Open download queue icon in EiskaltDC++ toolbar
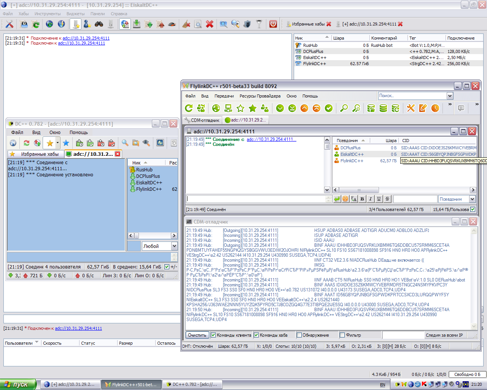 point(137,24)
